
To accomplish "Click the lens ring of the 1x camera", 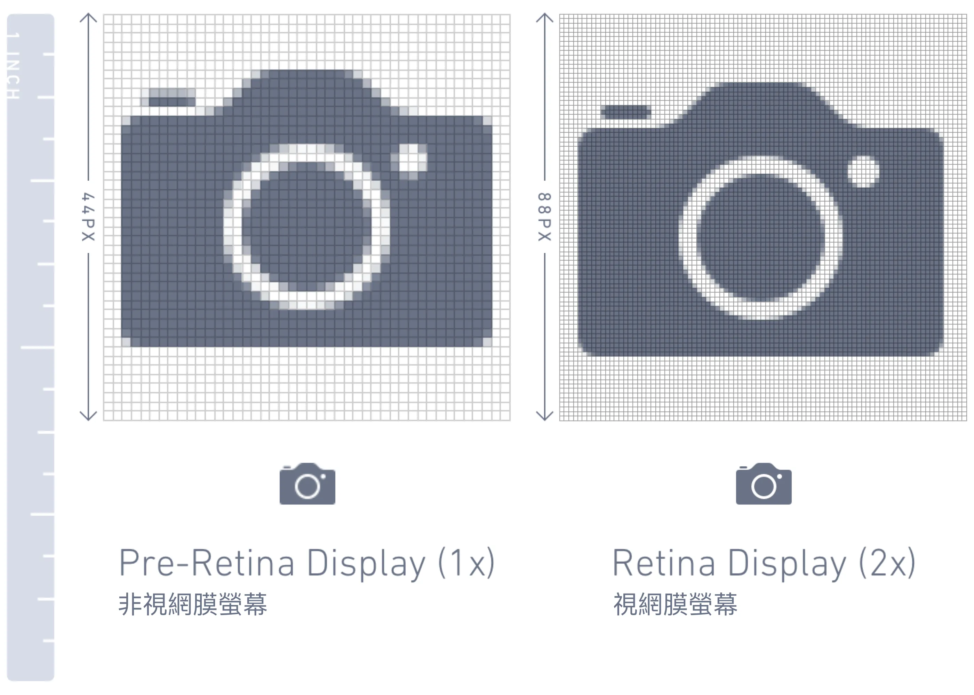I will tap(307, 227).
